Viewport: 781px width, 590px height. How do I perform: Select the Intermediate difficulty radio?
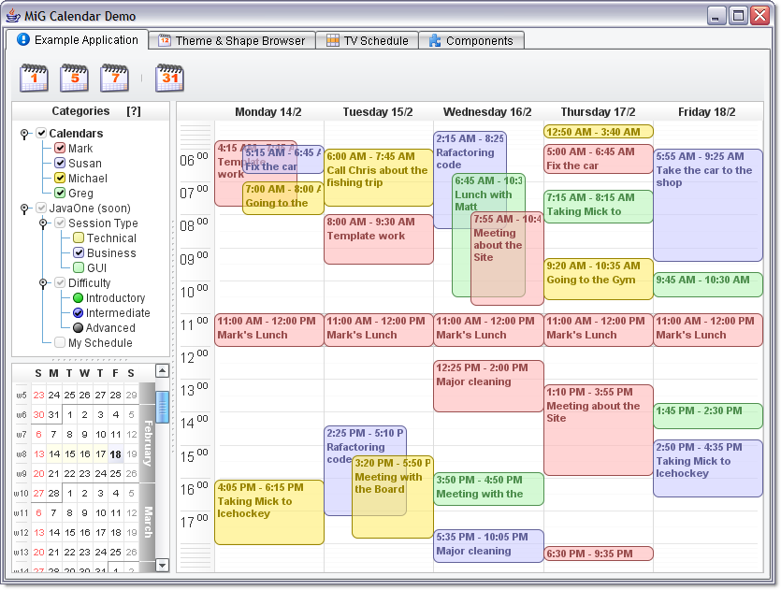(x=79, y=313)
